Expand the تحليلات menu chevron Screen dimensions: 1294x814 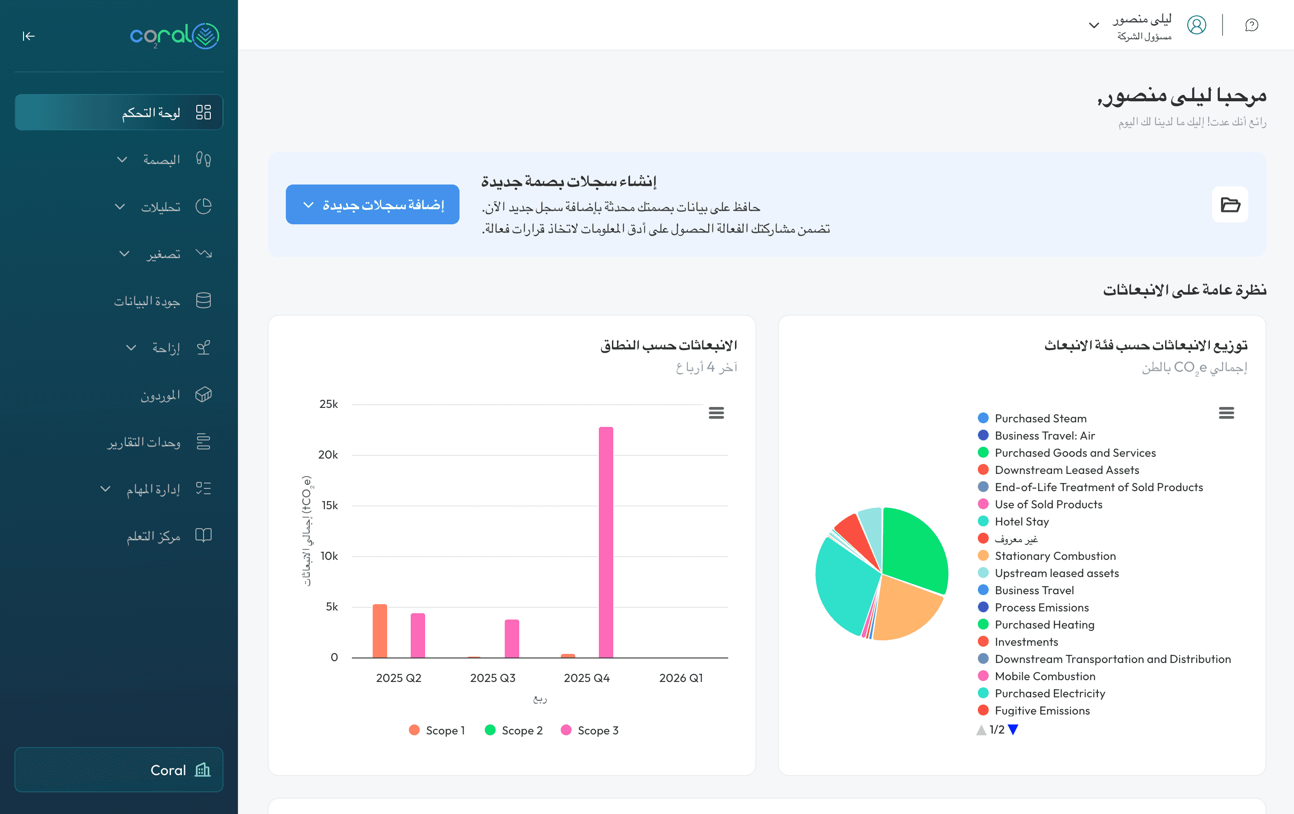119,206
